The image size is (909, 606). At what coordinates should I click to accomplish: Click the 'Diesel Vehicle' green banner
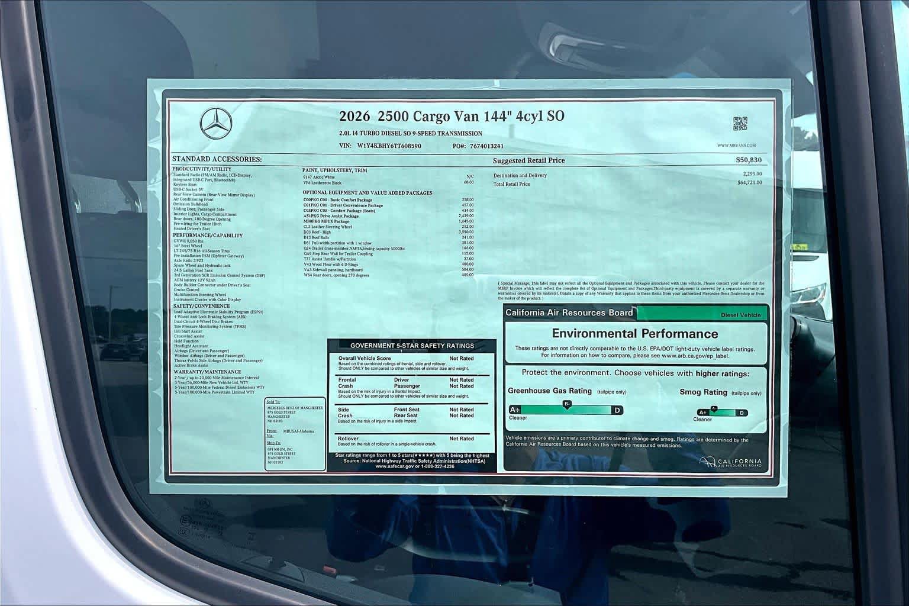click(702, 314)
